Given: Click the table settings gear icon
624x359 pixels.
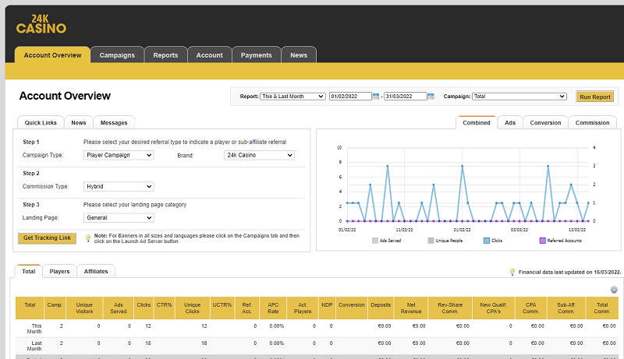Looking at the screenshot, I should coord(614,290).
